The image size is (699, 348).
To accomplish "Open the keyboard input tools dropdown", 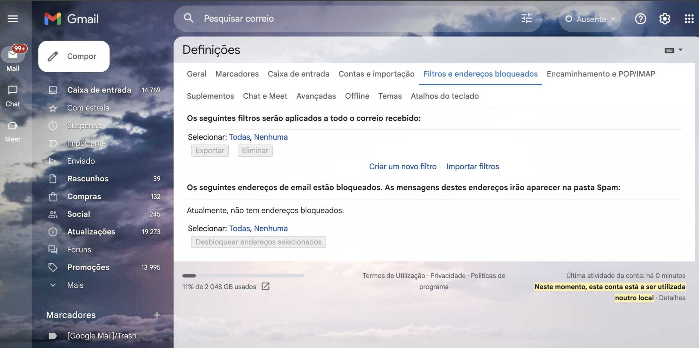I will [x=680, y=50].
